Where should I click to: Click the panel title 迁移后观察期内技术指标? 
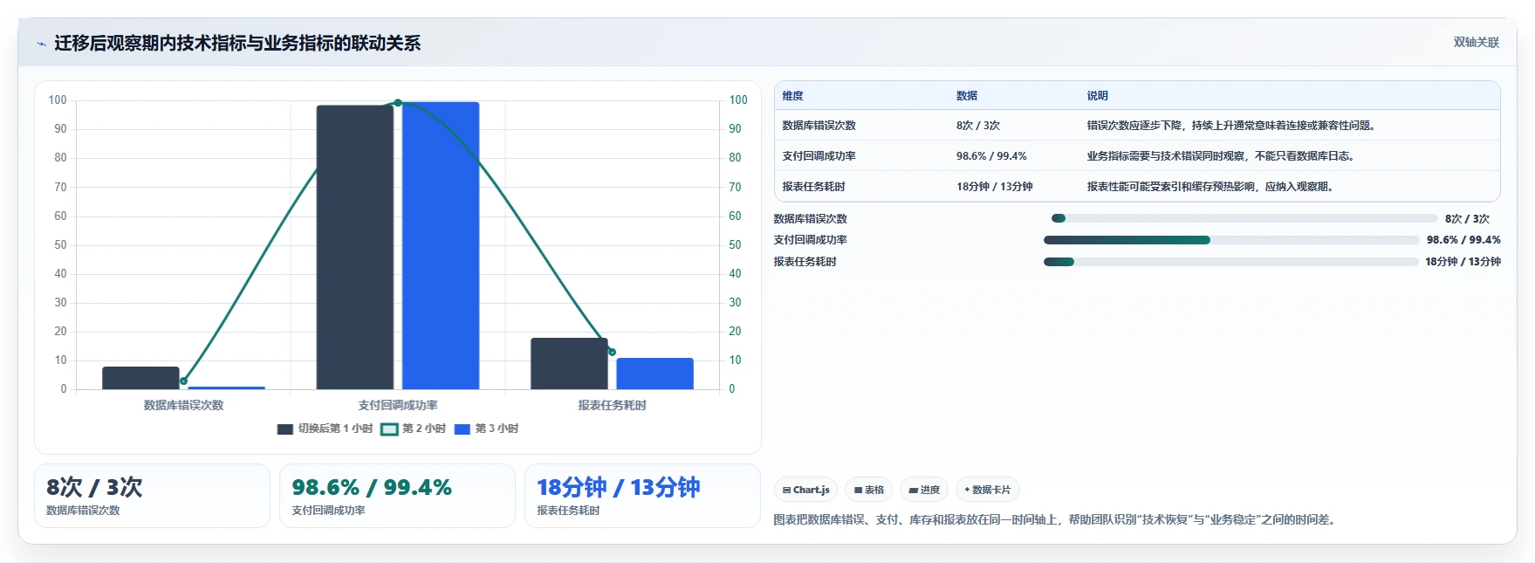[237, 44]
